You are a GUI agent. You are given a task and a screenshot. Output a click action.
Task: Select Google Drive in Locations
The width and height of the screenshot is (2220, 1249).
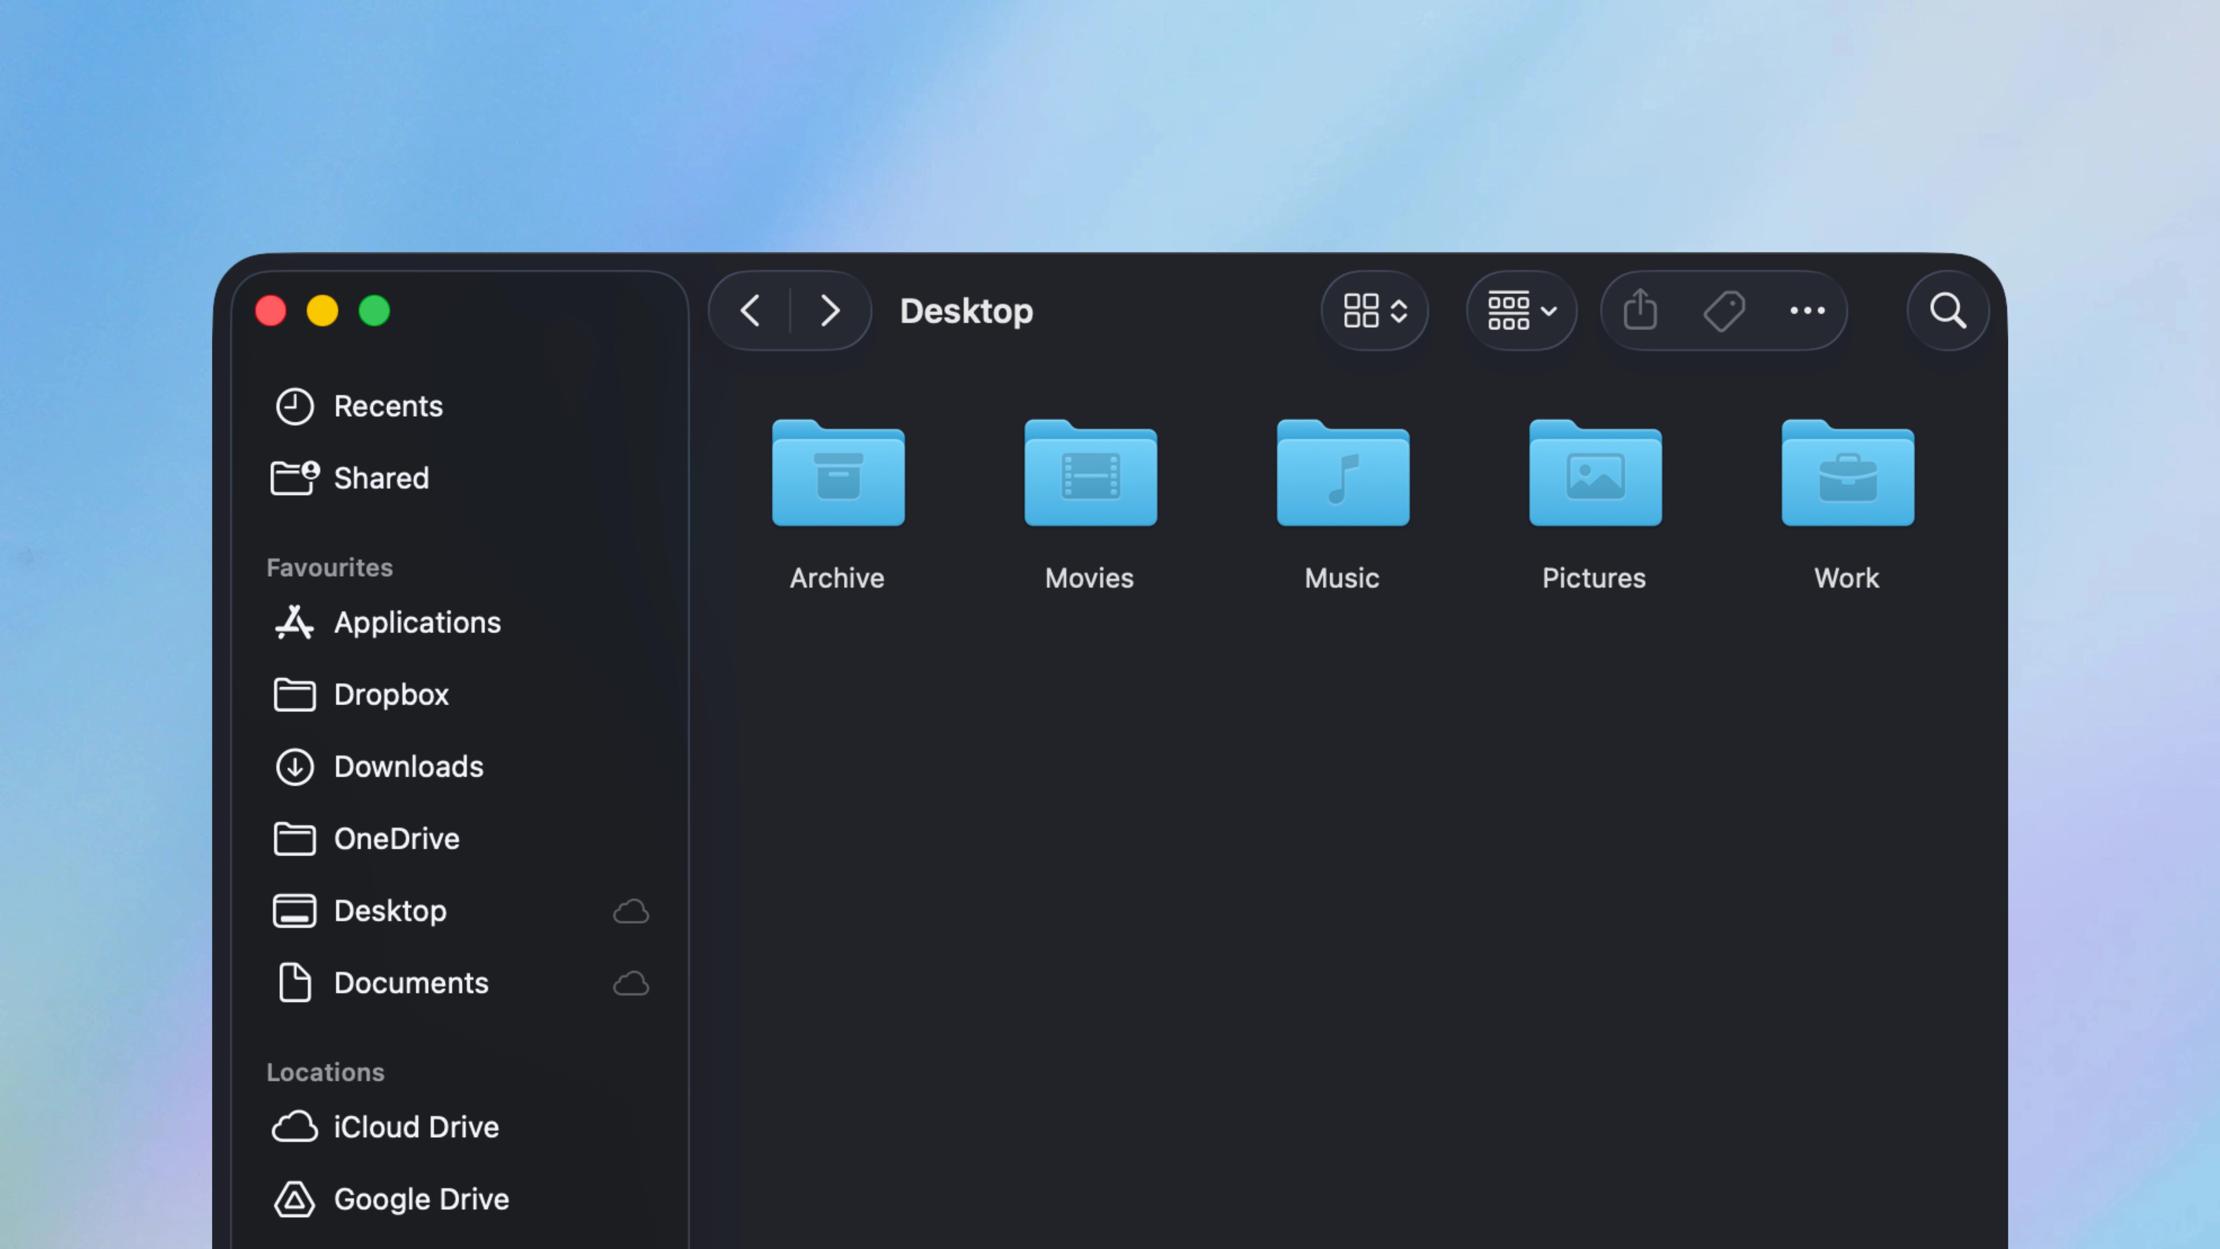[x=421, y=1199]
